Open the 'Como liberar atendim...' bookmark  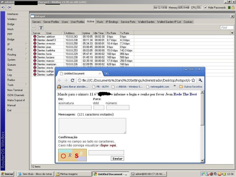(73, 87)
